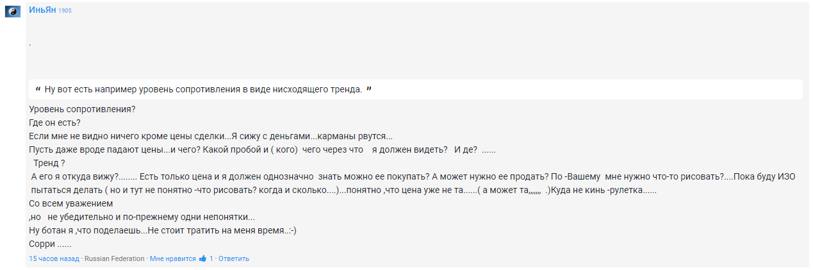The width and height of the screenshot is (813, 270).
Task: Click the small red dot above quote
Action: pyautogui.click(x=30, y=46)
